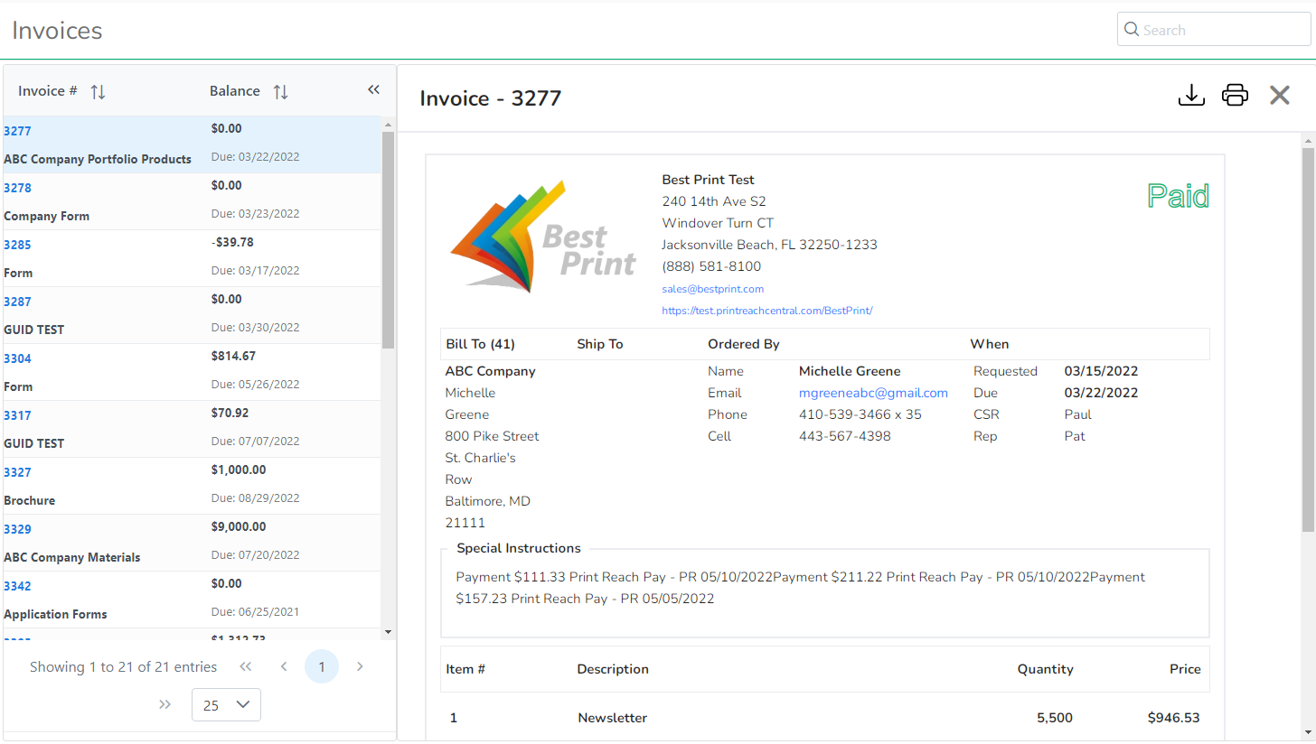Click the Balance column header

click(235, 91)
